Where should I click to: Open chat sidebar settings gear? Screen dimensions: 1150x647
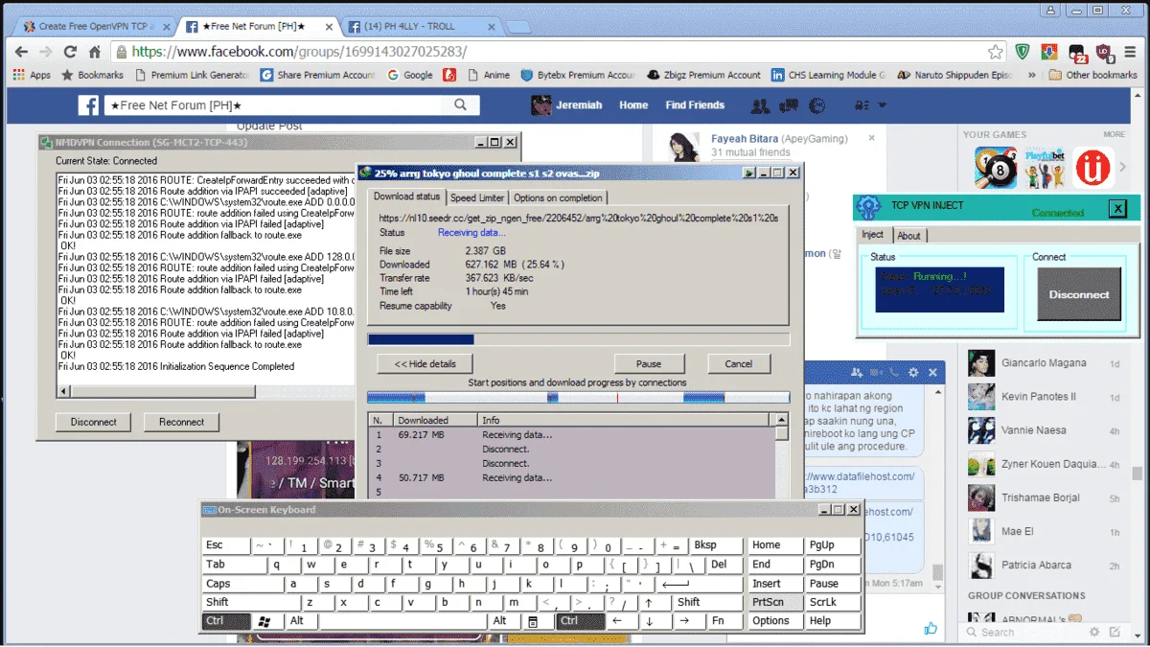coord(1094,632)
